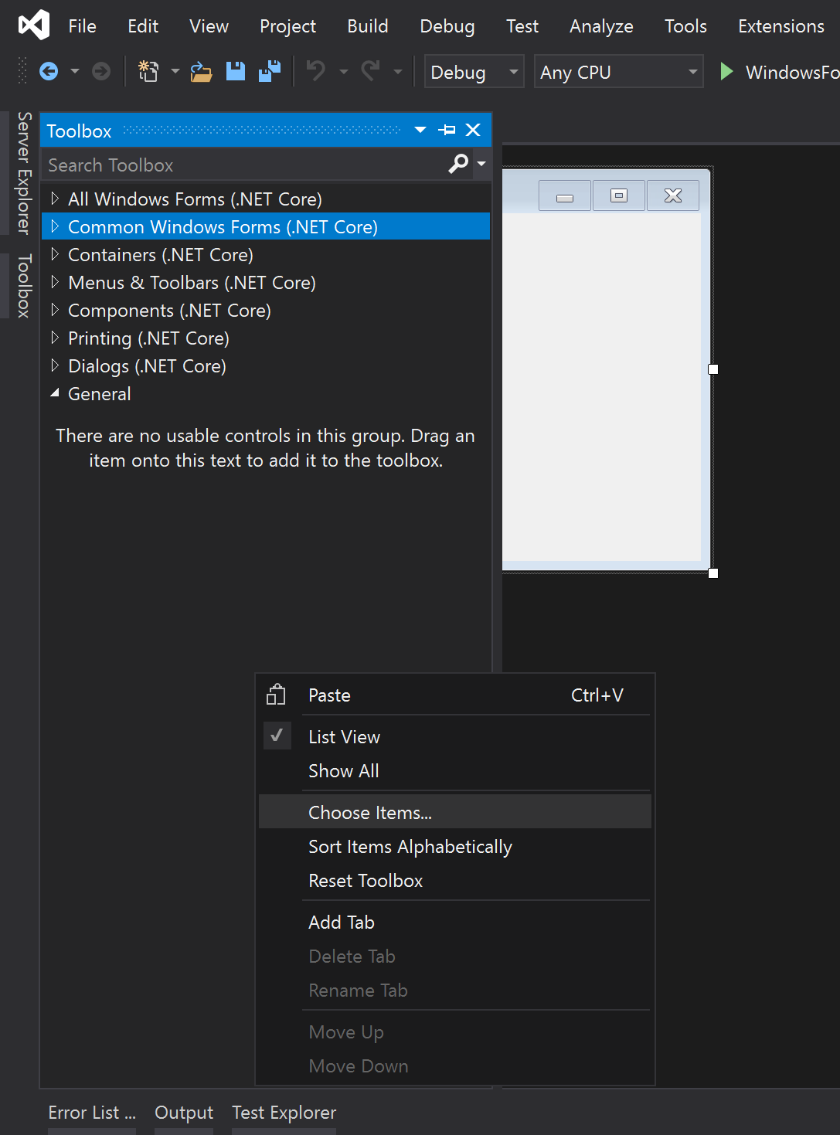The height and width of the screenshot is (1135, 840).
Task: Expand Menus & Toolbars (.NET Core) group
Action: 55,281
